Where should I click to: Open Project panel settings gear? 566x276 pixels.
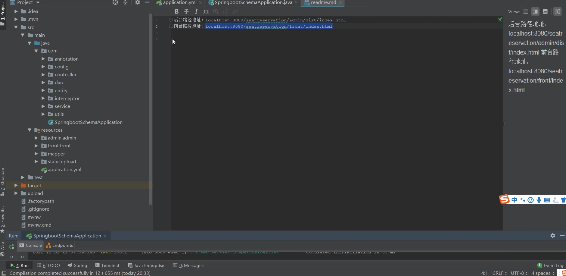tap(137, 2)
